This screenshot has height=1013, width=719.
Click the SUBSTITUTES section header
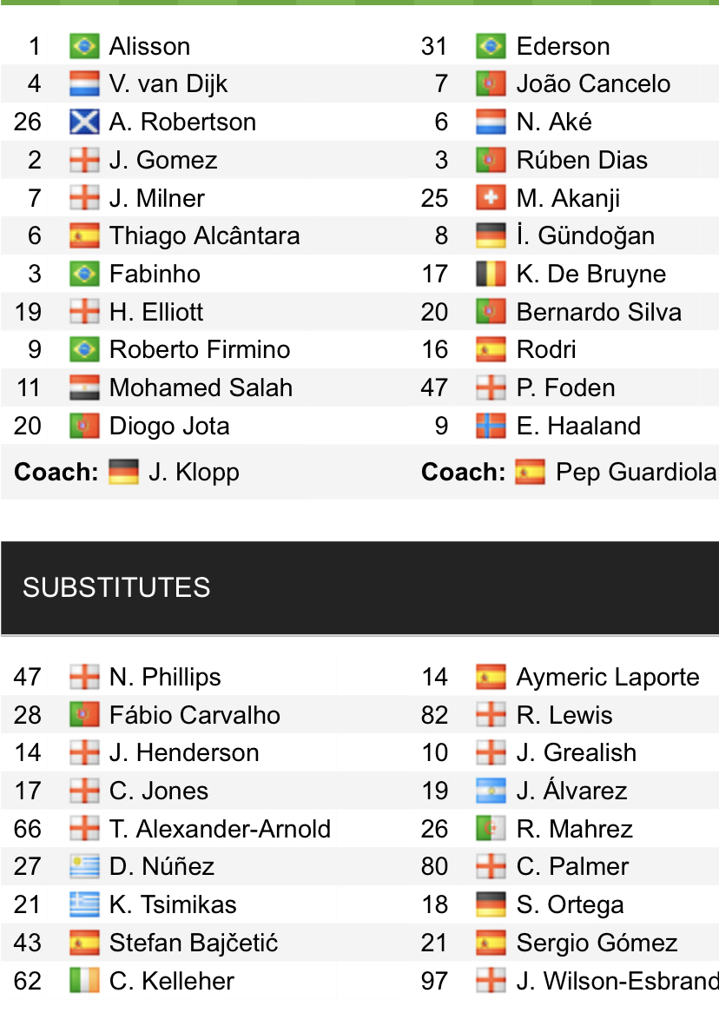[x=116, y=587]
